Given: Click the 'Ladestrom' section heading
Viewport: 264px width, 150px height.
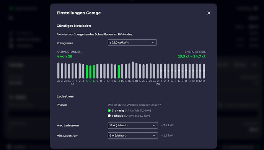Looking at the screenshot, I should point(65,96).
